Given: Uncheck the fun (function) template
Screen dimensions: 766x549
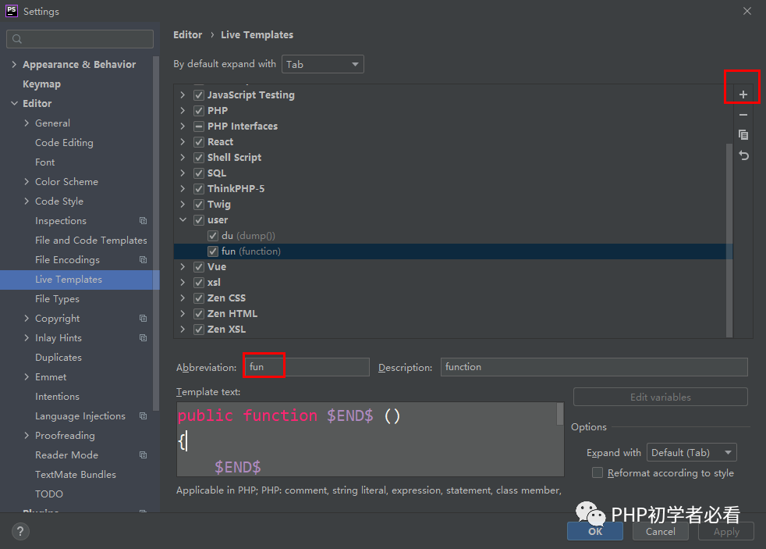Looking at the screenshot, I should click(x=212, y=251).
